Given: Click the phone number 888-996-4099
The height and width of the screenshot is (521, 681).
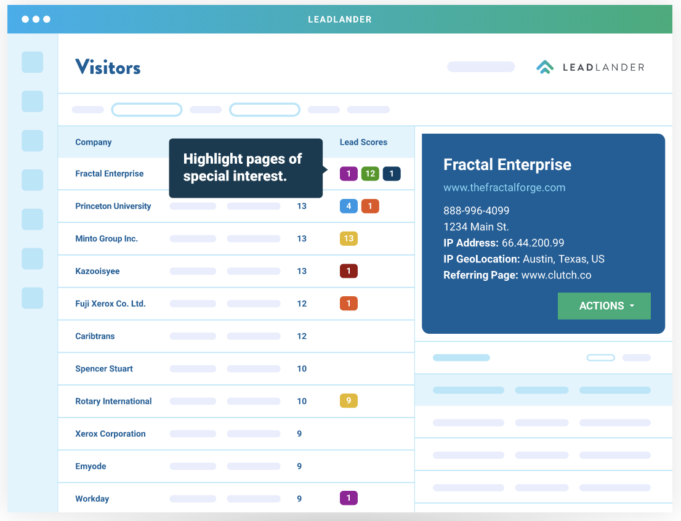Looking at the screenshot, I should click(x=477, y=211).
